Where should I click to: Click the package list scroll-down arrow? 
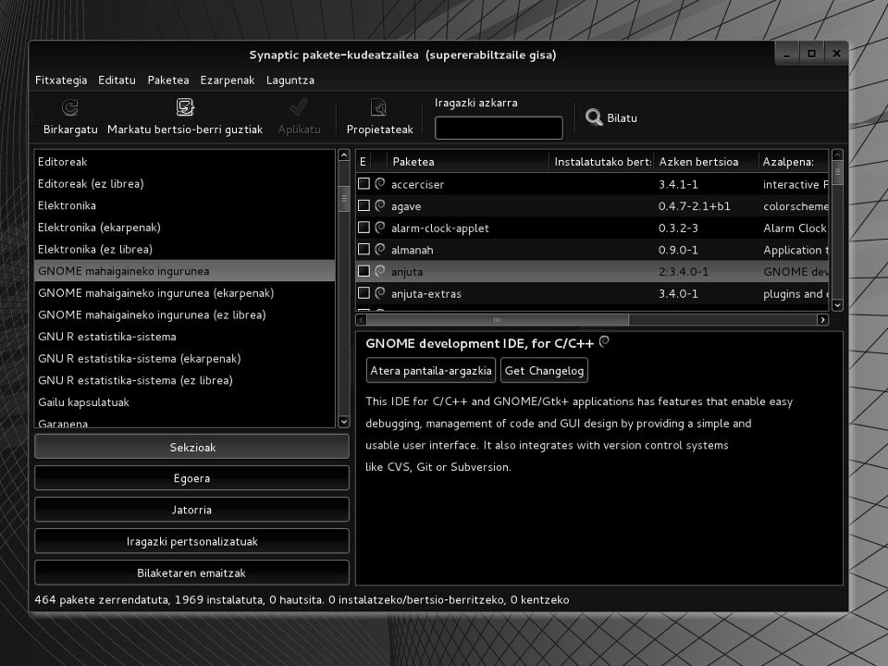pos(837,304)
